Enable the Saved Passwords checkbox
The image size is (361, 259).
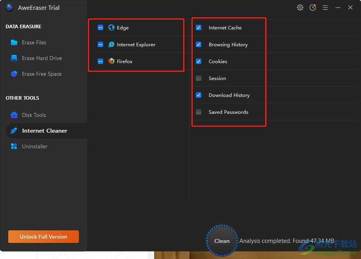tap(199, 112)
